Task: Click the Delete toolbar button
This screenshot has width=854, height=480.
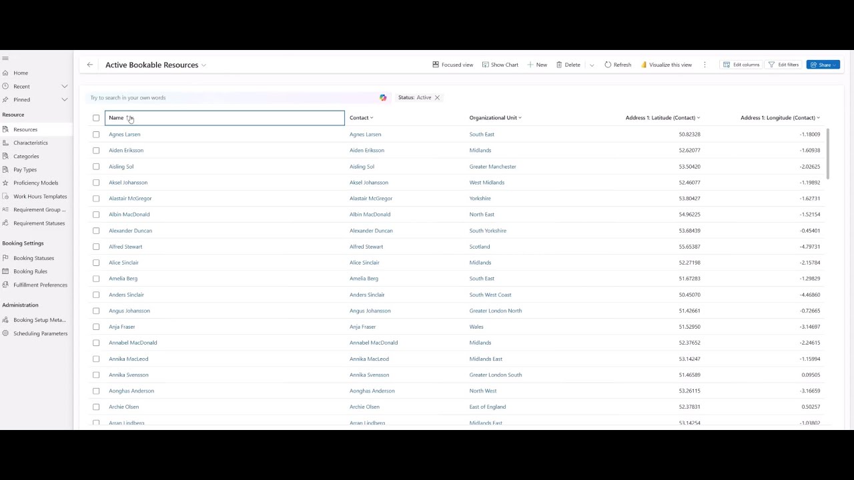Action: [568, 65]
